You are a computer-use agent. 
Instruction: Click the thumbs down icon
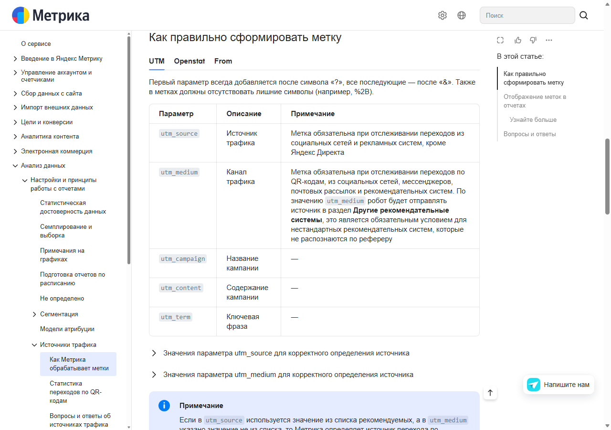tap(533, 40)
